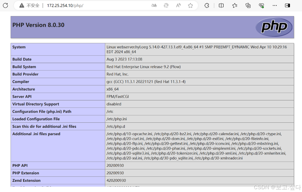Viewport: 302px width, 192px height.
Task: Click the 'Build Date' label
Action: click(22, 59)
